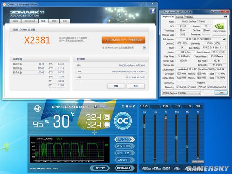Click the fan icon in Magic Panel
The image size is (232, 174).
(38, 109)
